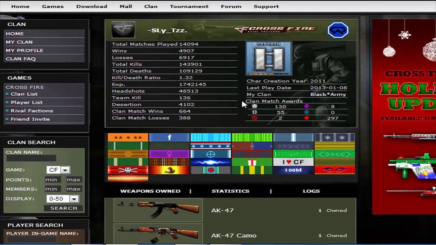This screenshot has height=245, width=436.
Task: Open the Home menu
Action: (x=20, y=6)
